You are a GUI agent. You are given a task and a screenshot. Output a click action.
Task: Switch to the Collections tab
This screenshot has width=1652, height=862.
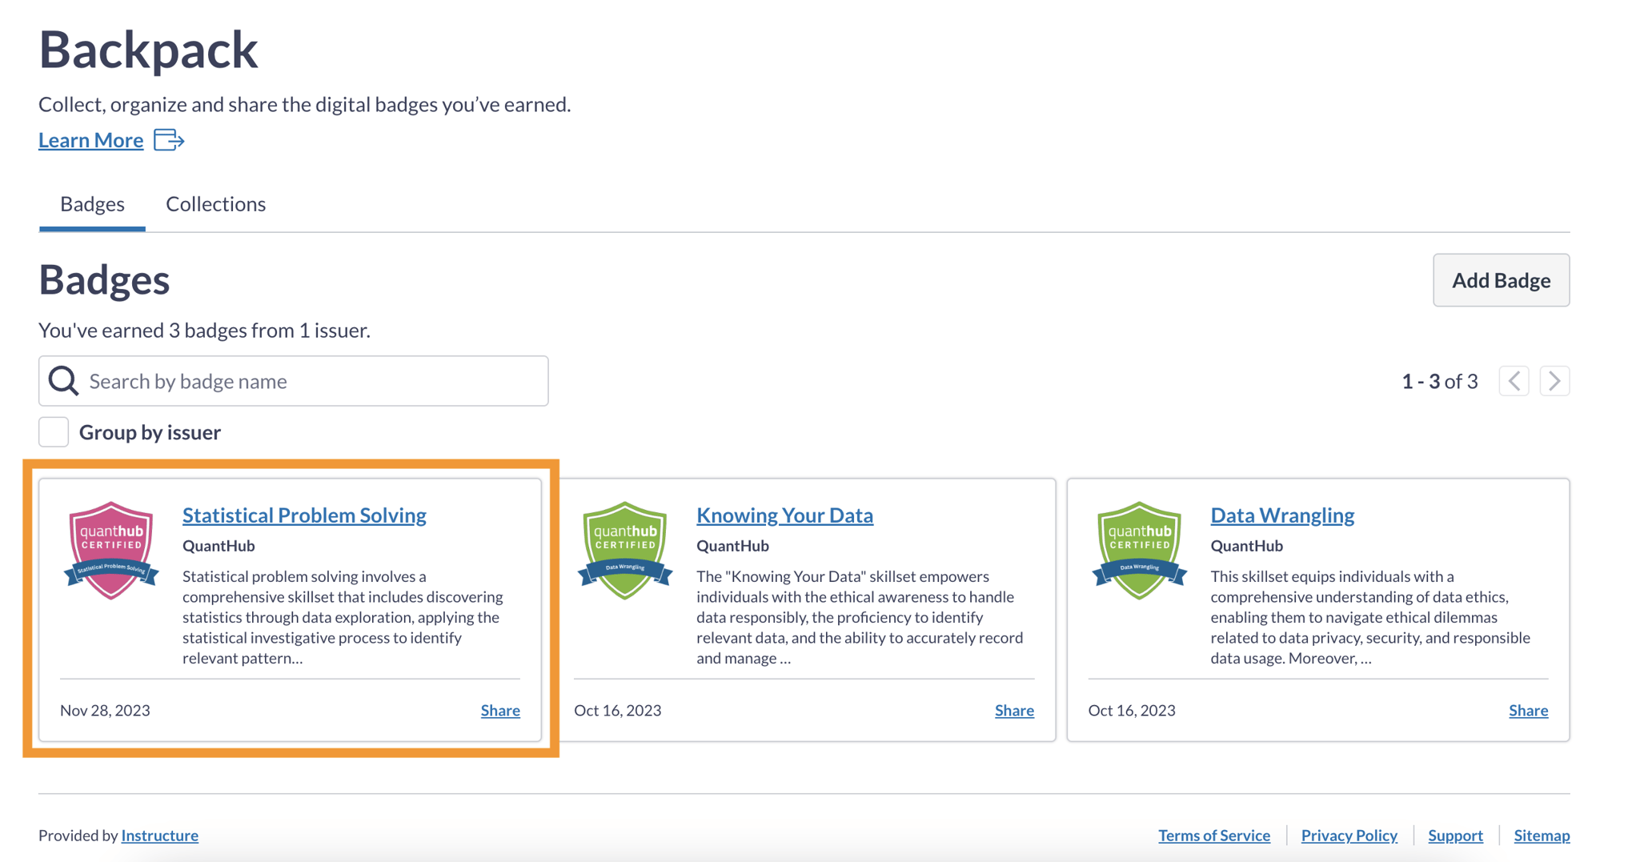[x=215, y=204]
